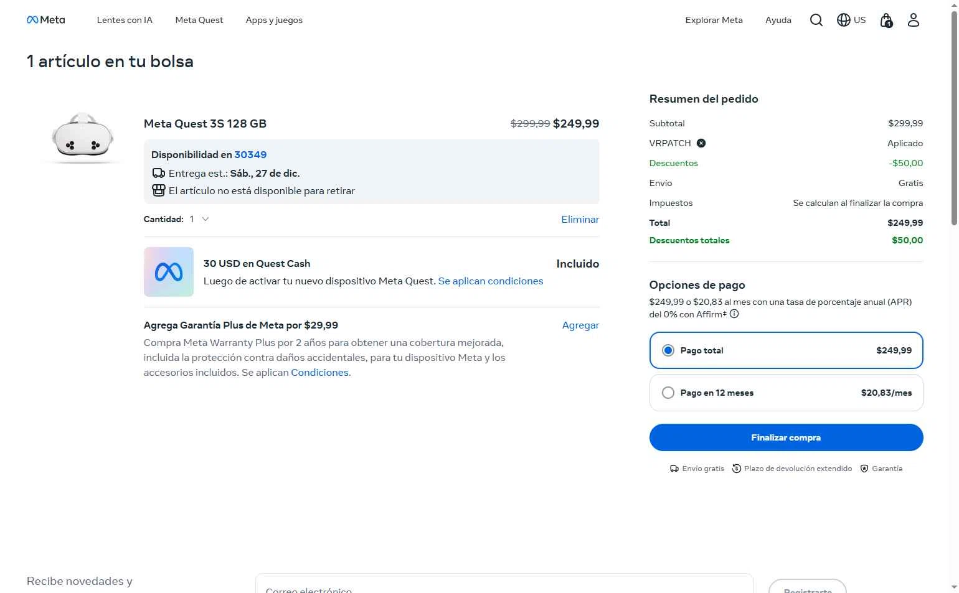
Task: Click the Incluido label for Quest Cash
Action: coord(578,264)
